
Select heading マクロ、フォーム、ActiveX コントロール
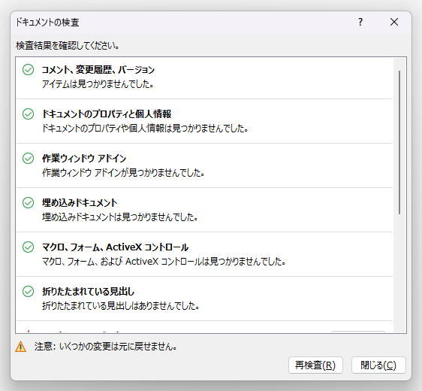tap(115, 247)
